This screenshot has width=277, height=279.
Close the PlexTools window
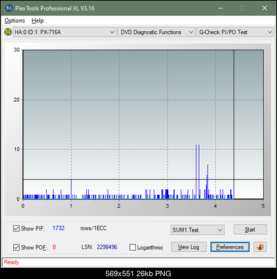tap(265, 8)
